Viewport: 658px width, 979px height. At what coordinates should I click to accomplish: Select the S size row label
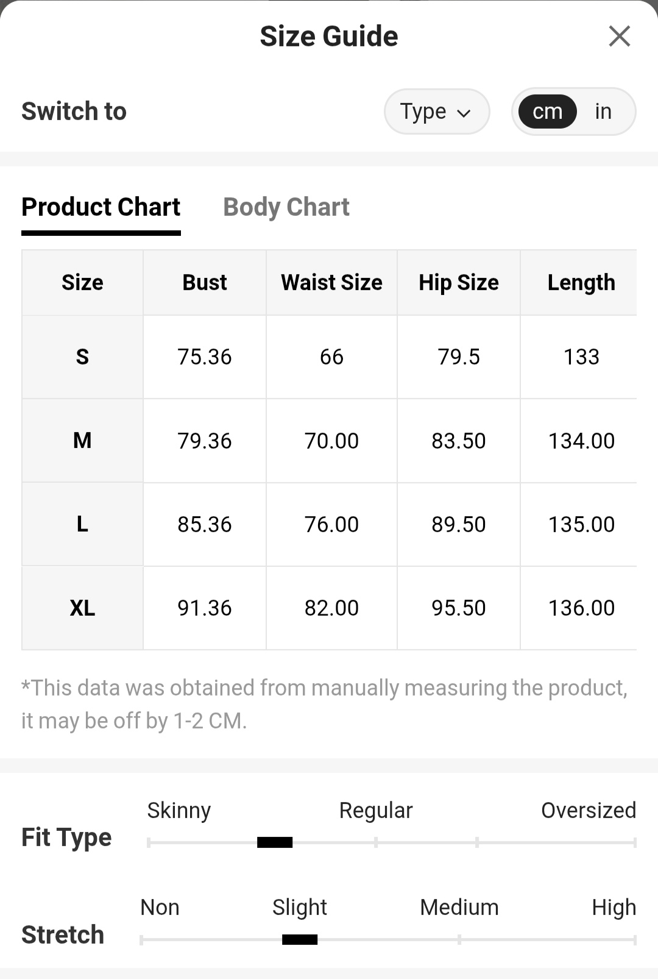(82, 357)
